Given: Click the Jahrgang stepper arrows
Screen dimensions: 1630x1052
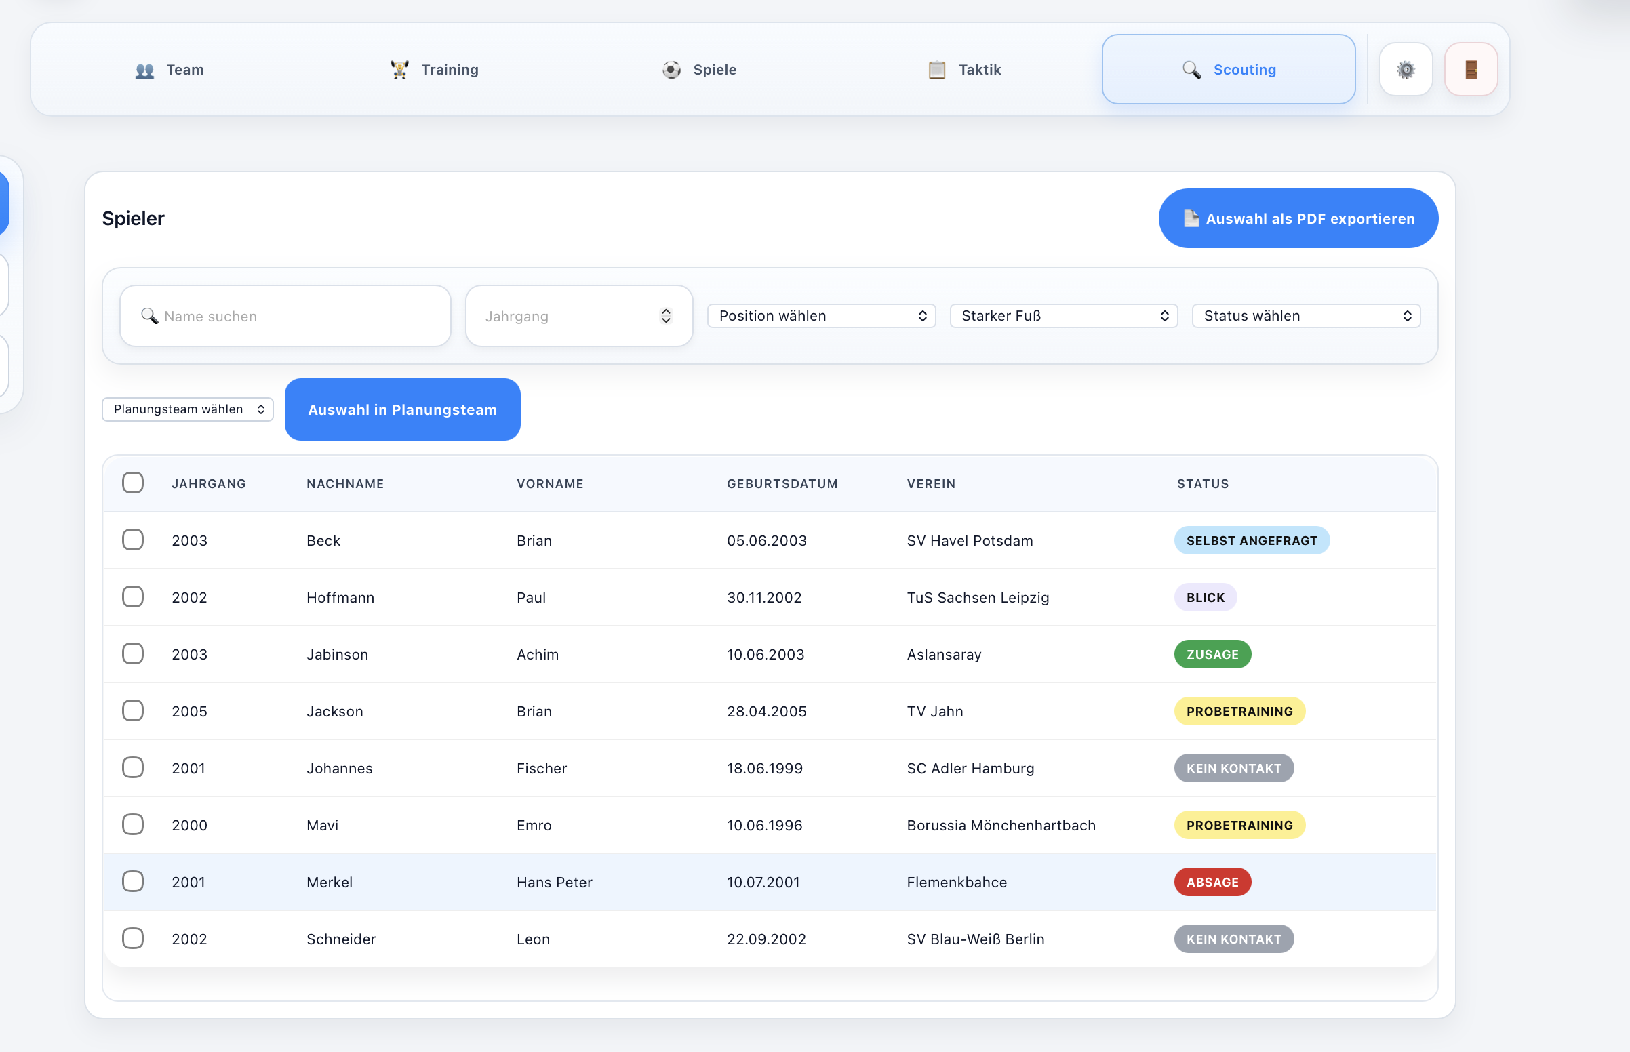Looking at the screenshot, I should coord(665,316).
